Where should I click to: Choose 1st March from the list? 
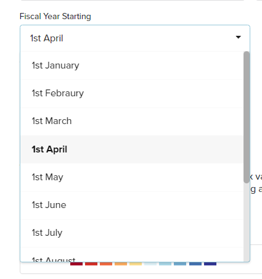pos(132,121)
